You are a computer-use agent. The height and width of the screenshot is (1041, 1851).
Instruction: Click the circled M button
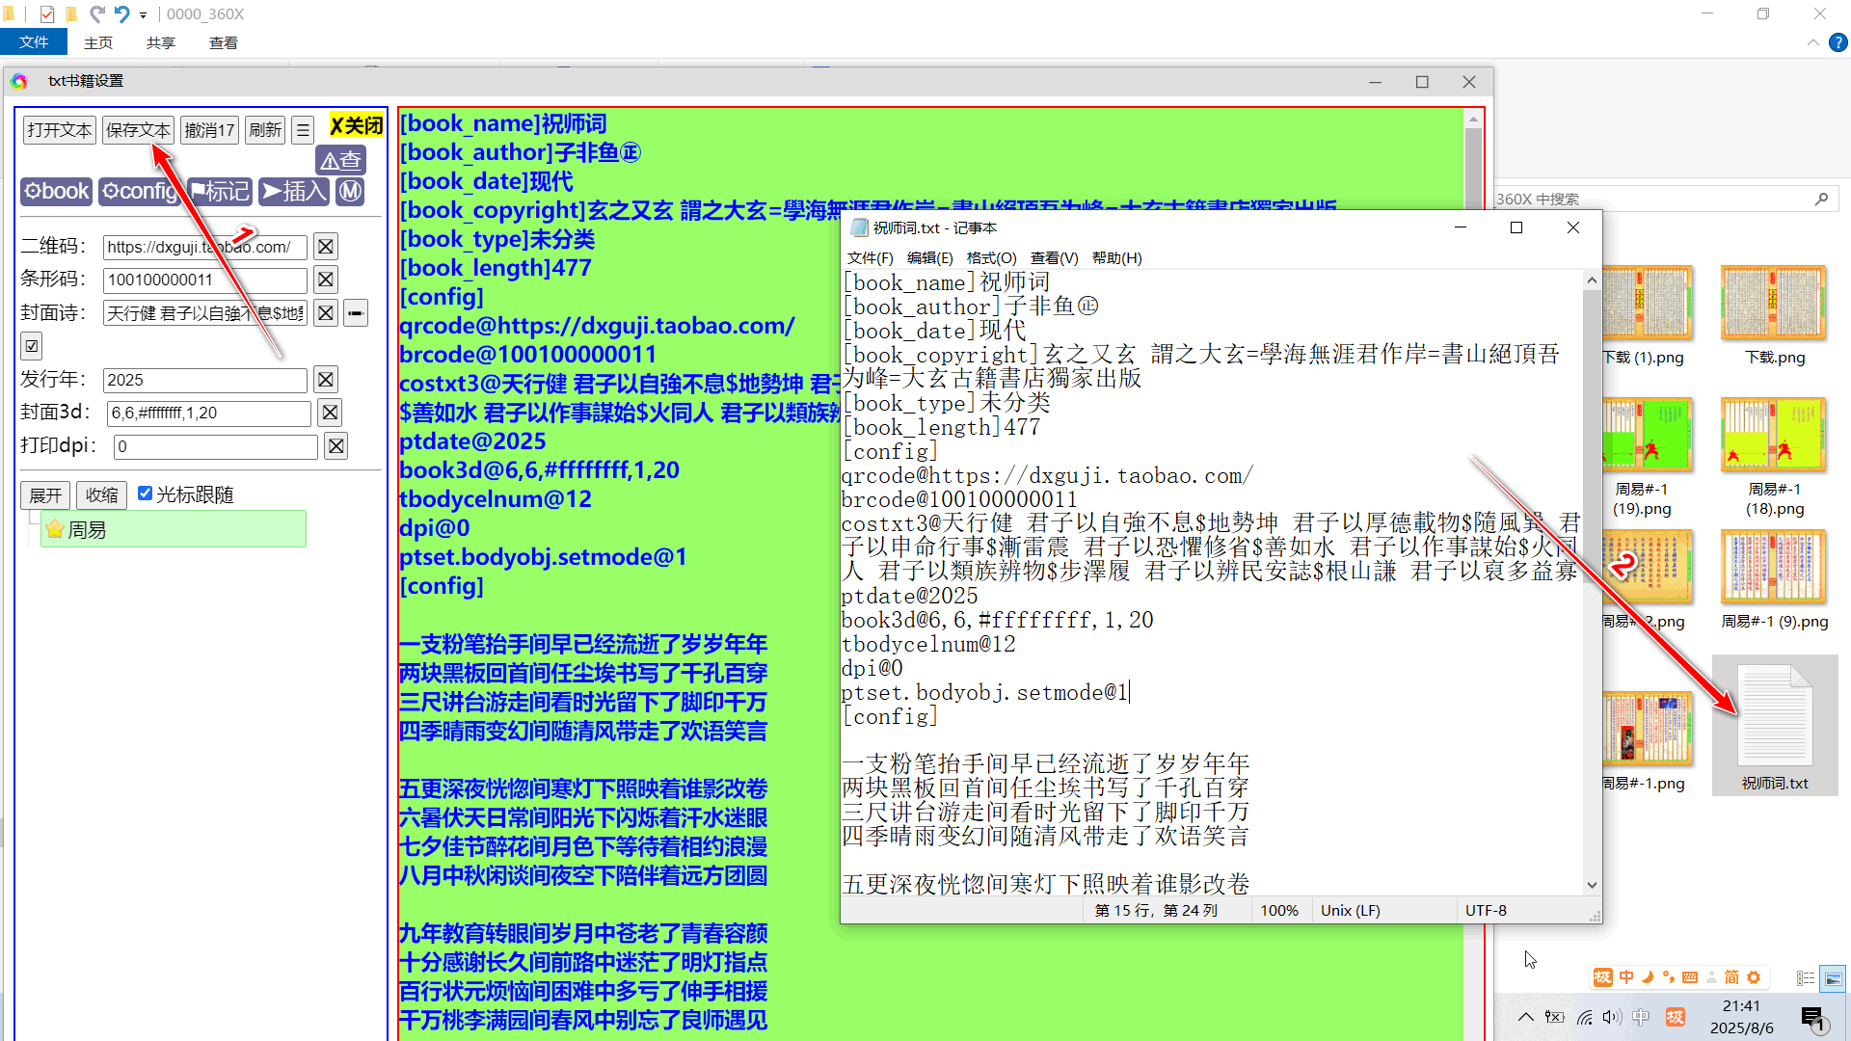point(351,192)
